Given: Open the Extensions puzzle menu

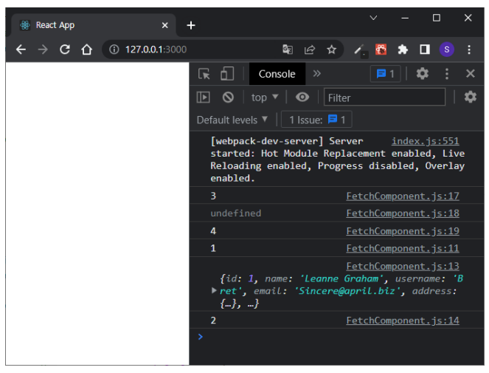Looking at the screenshot, I should click(x=403, y=49).
